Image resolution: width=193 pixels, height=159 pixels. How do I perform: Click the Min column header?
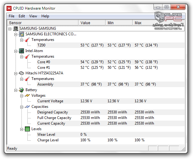tap(119, 23)
